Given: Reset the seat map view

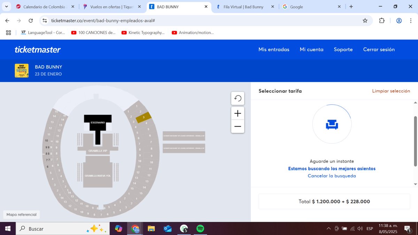Looking at the screenshot, I should 238,98.
